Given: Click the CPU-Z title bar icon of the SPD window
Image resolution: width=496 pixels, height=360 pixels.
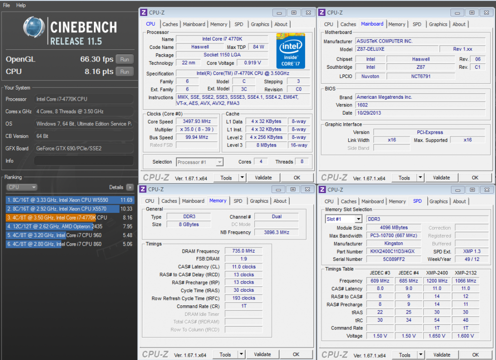Looking at the screenshot, I should 322,190.
